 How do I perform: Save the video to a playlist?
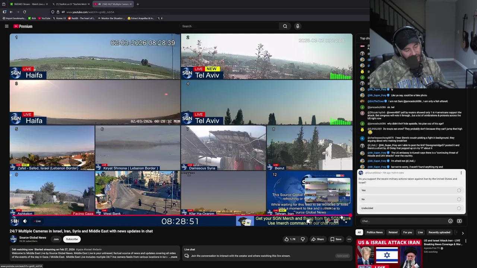[335, 239]
